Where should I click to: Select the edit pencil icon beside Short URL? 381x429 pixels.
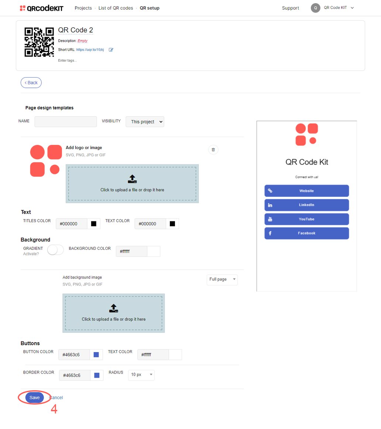click(x=110, y=50)
